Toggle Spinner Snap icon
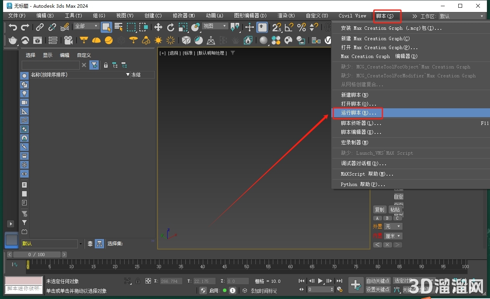This screenshot has height=299, width=490. [x=314, y=27]
